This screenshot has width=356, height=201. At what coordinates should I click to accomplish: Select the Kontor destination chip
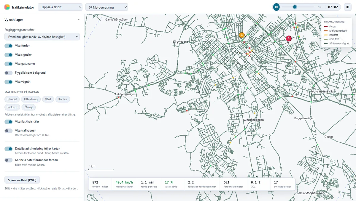[x=63, y=99]
